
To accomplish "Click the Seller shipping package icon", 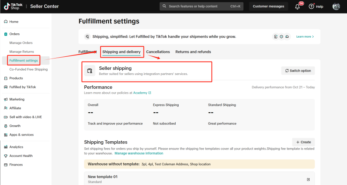I will (90, 71).
